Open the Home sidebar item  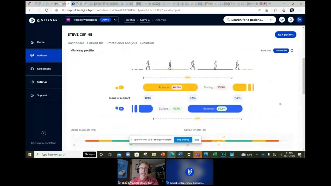pos(41,42)
